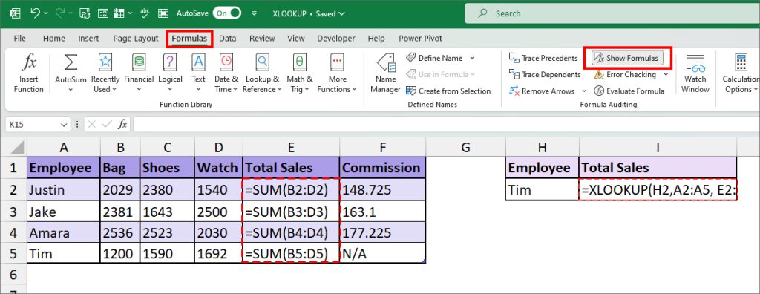Click the Undo arrow in title bar
760x294 pixels.
coord(35,13)
